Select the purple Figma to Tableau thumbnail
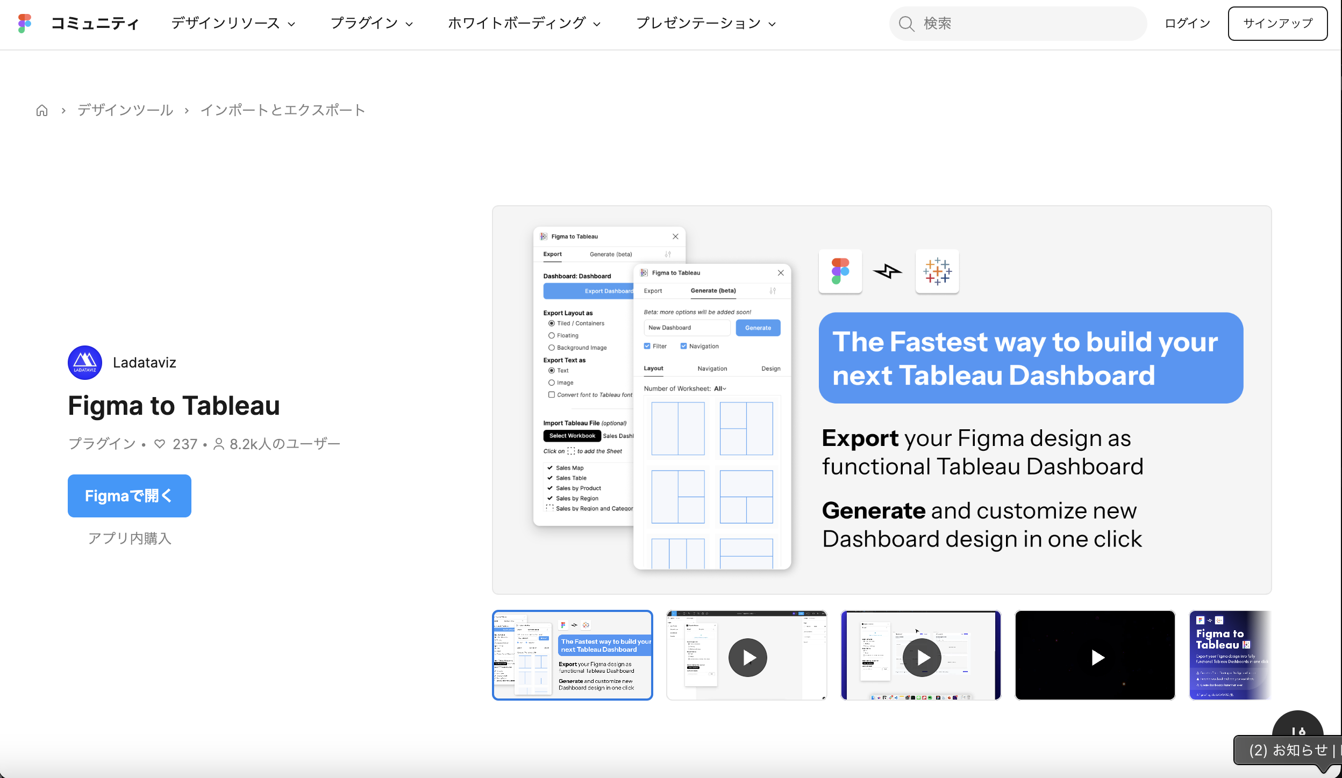 [x=1230, y=655]
